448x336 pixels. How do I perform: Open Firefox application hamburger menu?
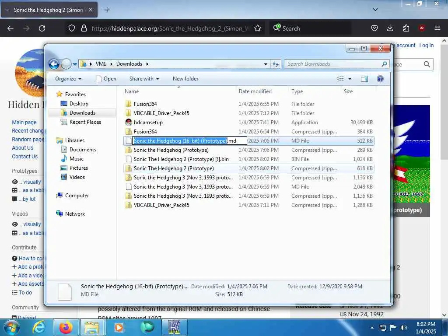[437, 28]
